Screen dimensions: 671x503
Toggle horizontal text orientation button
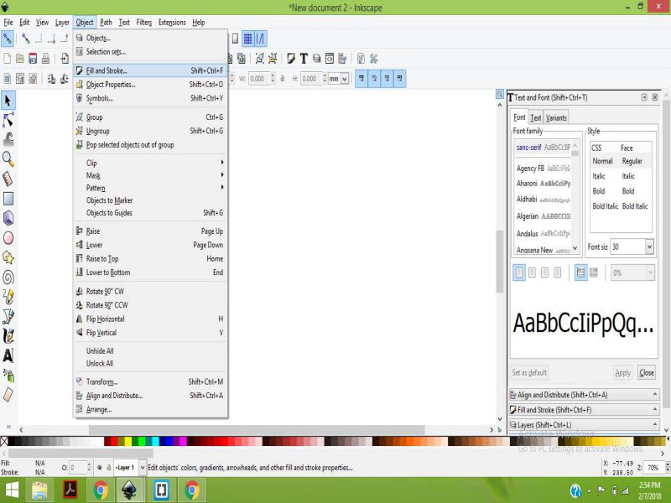[x=580, y=272]
